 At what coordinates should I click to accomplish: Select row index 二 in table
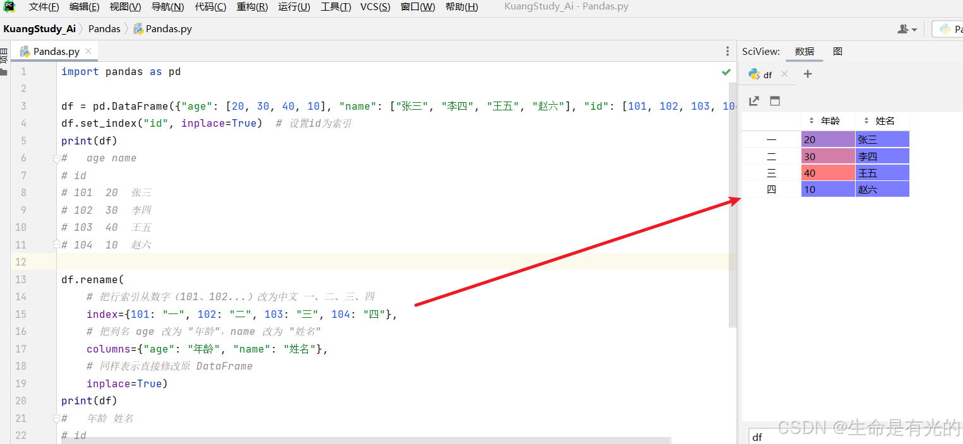click(771, 156)
